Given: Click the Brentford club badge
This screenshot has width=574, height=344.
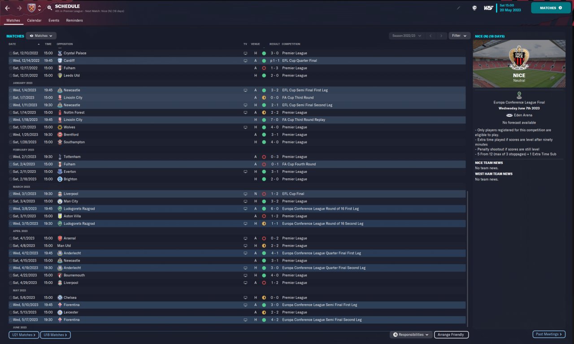Looking at the screenshot, I should [60, 134].
